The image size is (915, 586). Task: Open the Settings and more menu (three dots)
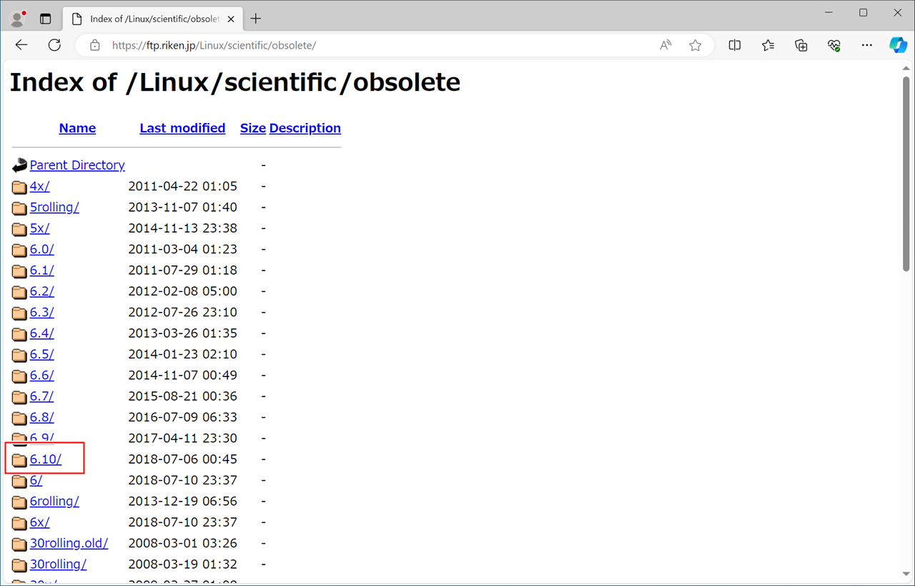(867, 45)
